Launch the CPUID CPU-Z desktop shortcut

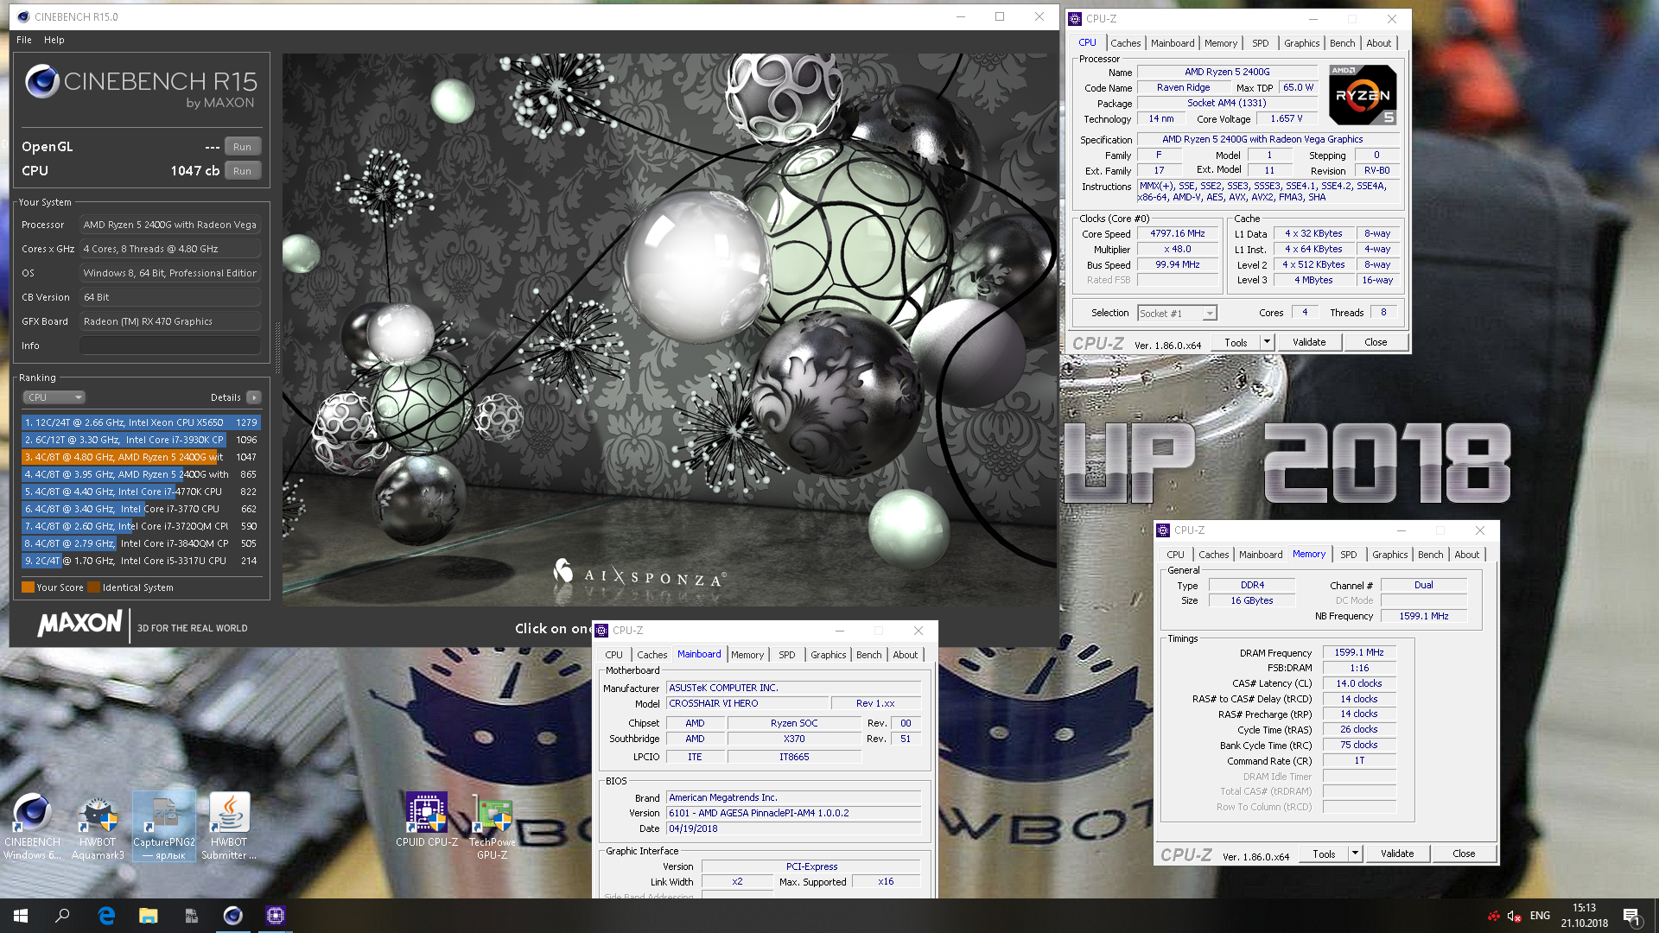(x=427, y=820)
